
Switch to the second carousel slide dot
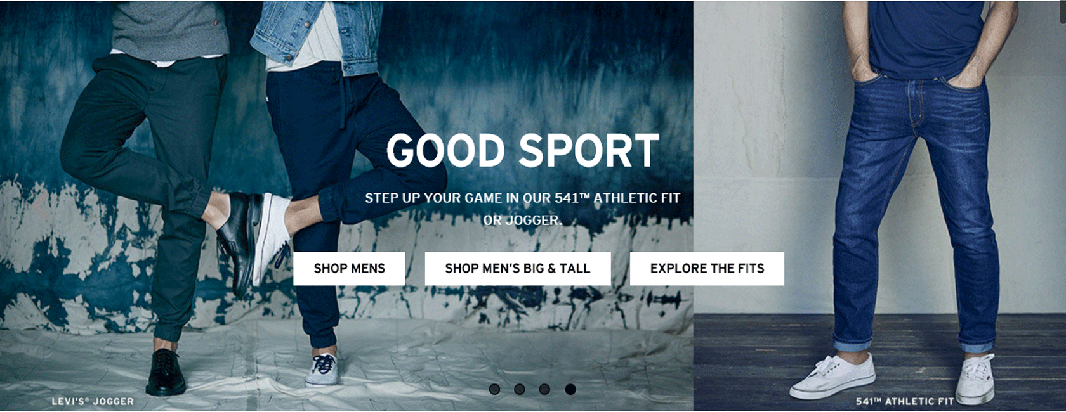(x=520, y=389)
